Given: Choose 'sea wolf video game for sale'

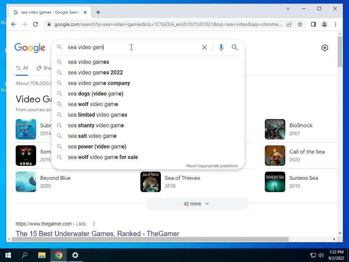Looking at the screenshot, I should tap(148, 157).
